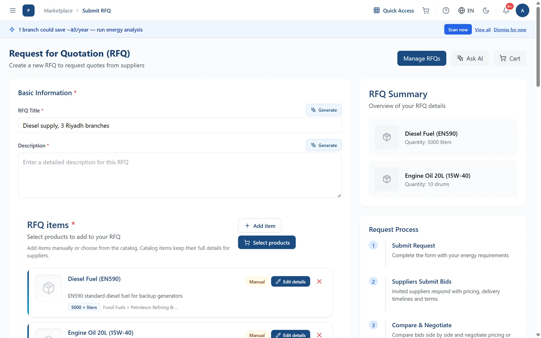This screenshot has height=338, width=541.
Task: Click Engine Oil summary package icon
Action: [387, 179]
